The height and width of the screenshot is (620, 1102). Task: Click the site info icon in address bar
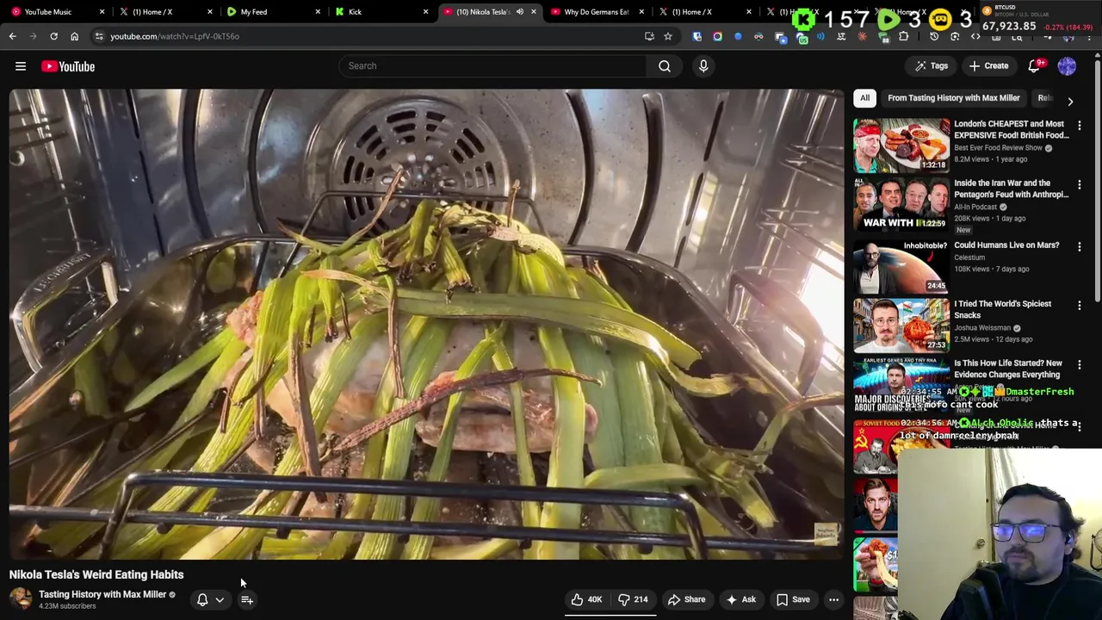point(99,36)
